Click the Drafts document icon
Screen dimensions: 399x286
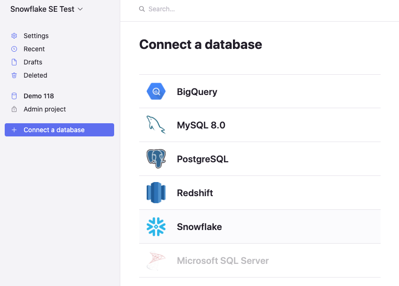click(14, 62)
